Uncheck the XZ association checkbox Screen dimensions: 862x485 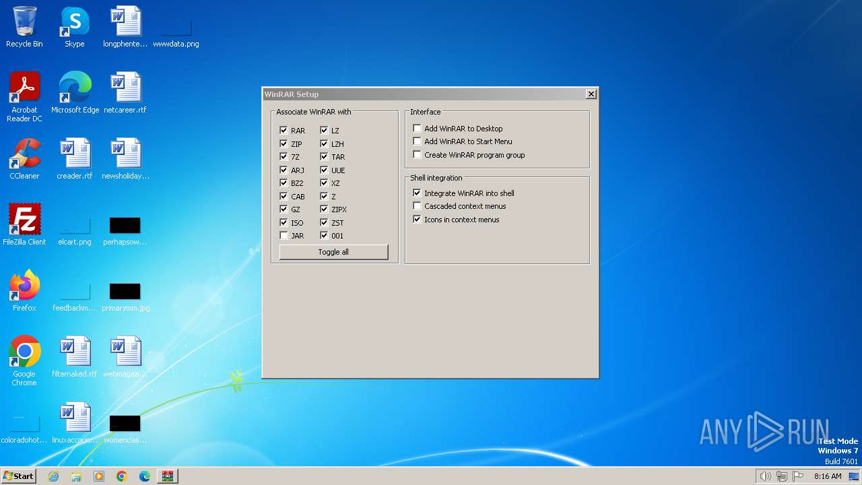pos(324,183)
